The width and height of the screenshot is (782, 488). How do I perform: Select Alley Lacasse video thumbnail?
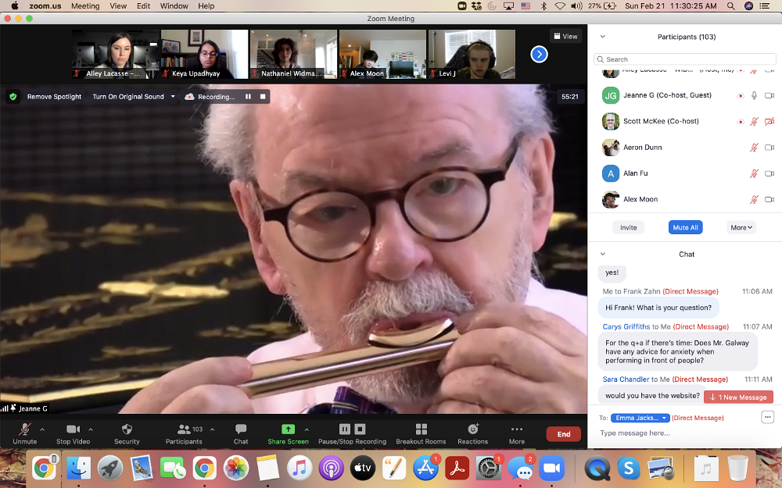(x=116, y=54)
